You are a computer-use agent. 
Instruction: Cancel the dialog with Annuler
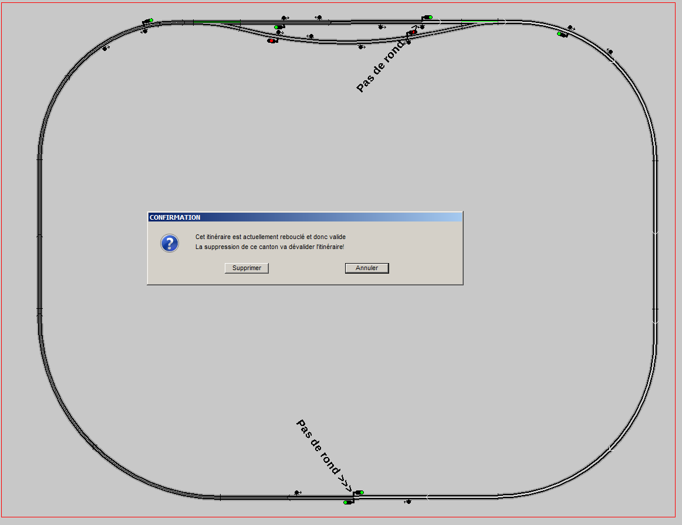coord(367,268)
